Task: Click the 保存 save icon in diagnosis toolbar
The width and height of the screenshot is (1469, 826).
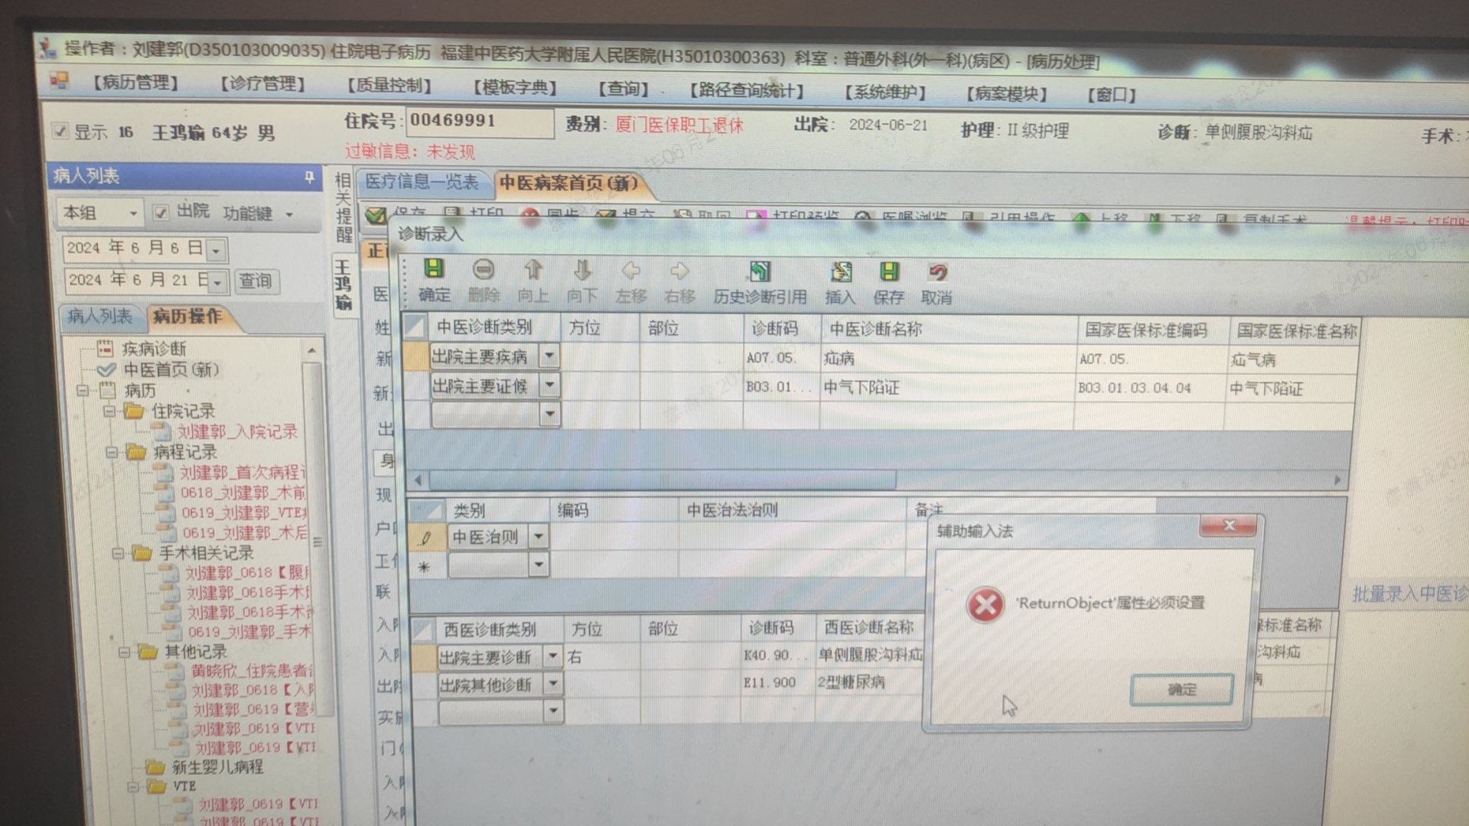Action: click(888, 273)
